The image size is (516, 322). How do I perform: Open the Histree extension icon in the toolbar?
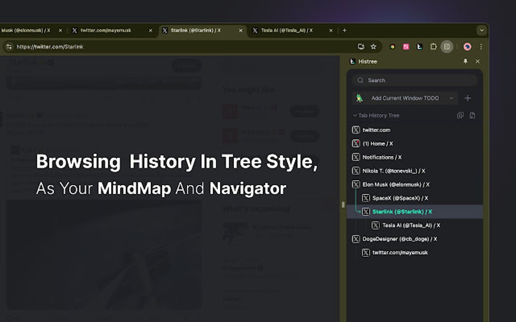420,47
